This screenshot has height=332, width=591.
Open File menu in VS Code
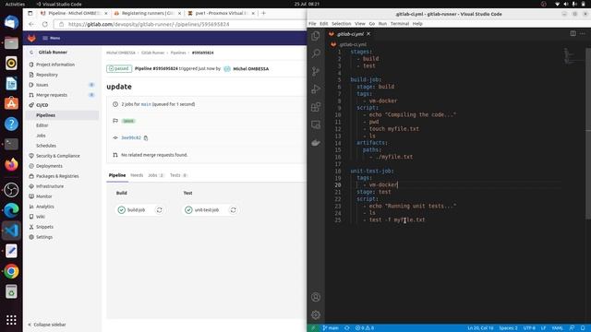pos(312,23)
